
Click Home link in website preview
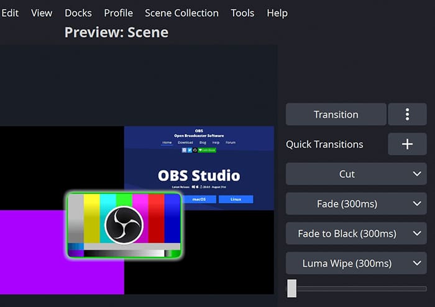(x=167, y=143)
